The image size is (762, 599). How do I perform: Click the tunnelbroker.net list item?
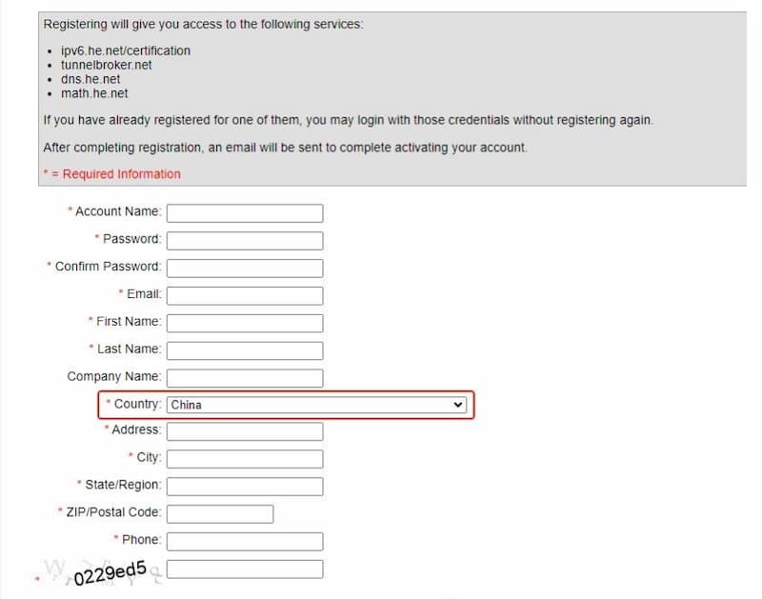(107, 65)
